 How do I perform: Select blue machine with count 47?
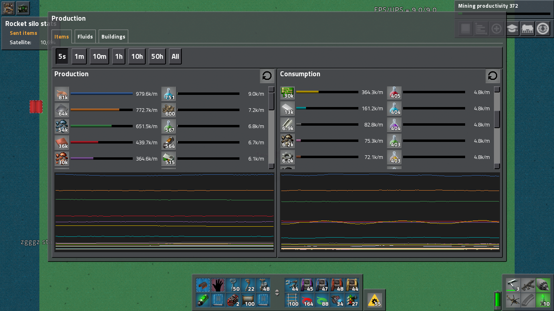(322, 285)
